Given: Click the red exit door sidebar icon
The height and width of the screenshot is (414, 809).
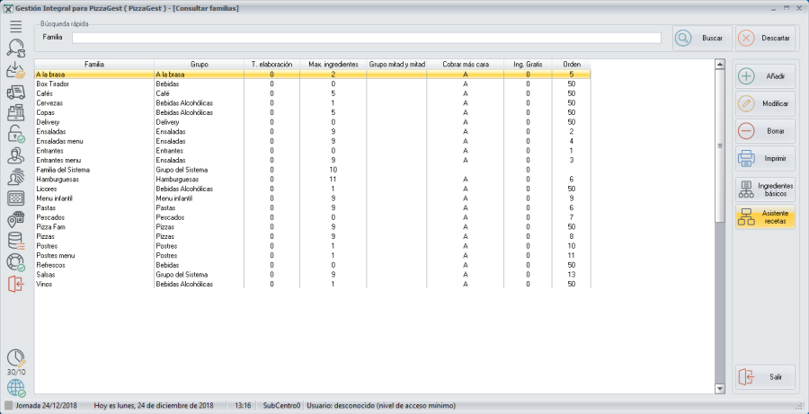Looking at the screenshot, I should [x=15, y=284].
